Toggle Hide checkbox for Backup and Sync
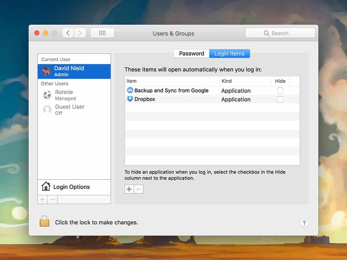Viewport: 347px width, 260px height. point(280,90)
